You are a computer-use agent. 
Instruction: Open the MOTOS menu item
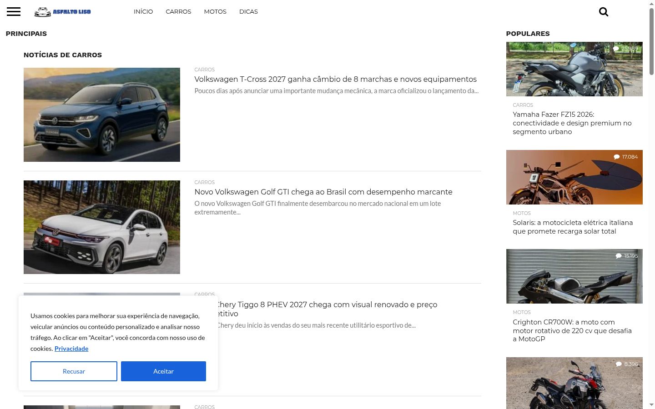215,12
